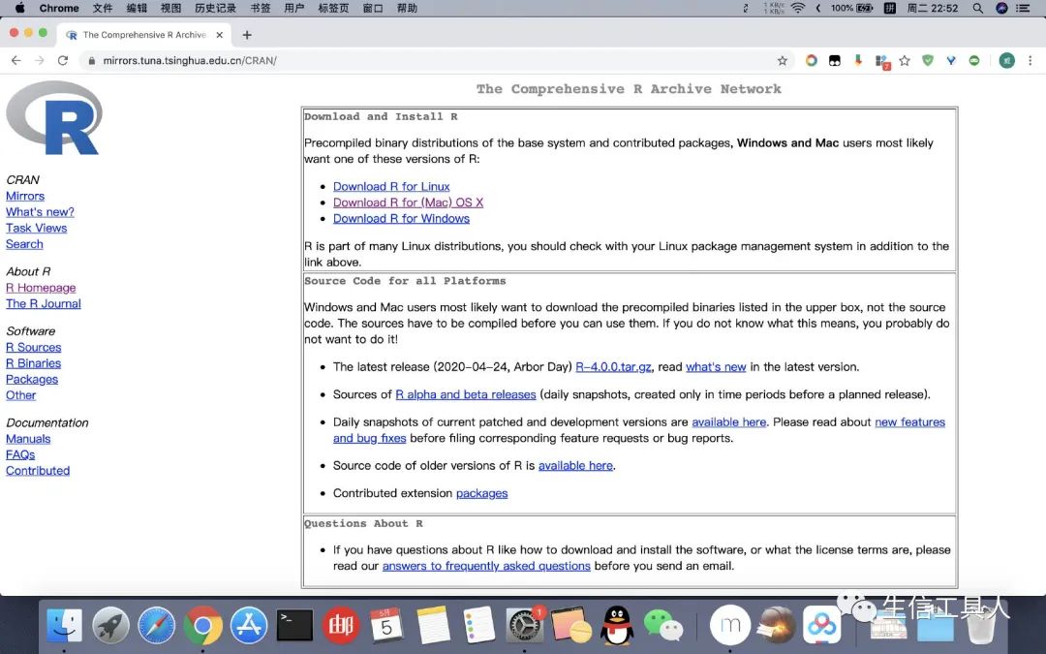
Task: Open Packages under Software
Action: [x=32, y=379]
